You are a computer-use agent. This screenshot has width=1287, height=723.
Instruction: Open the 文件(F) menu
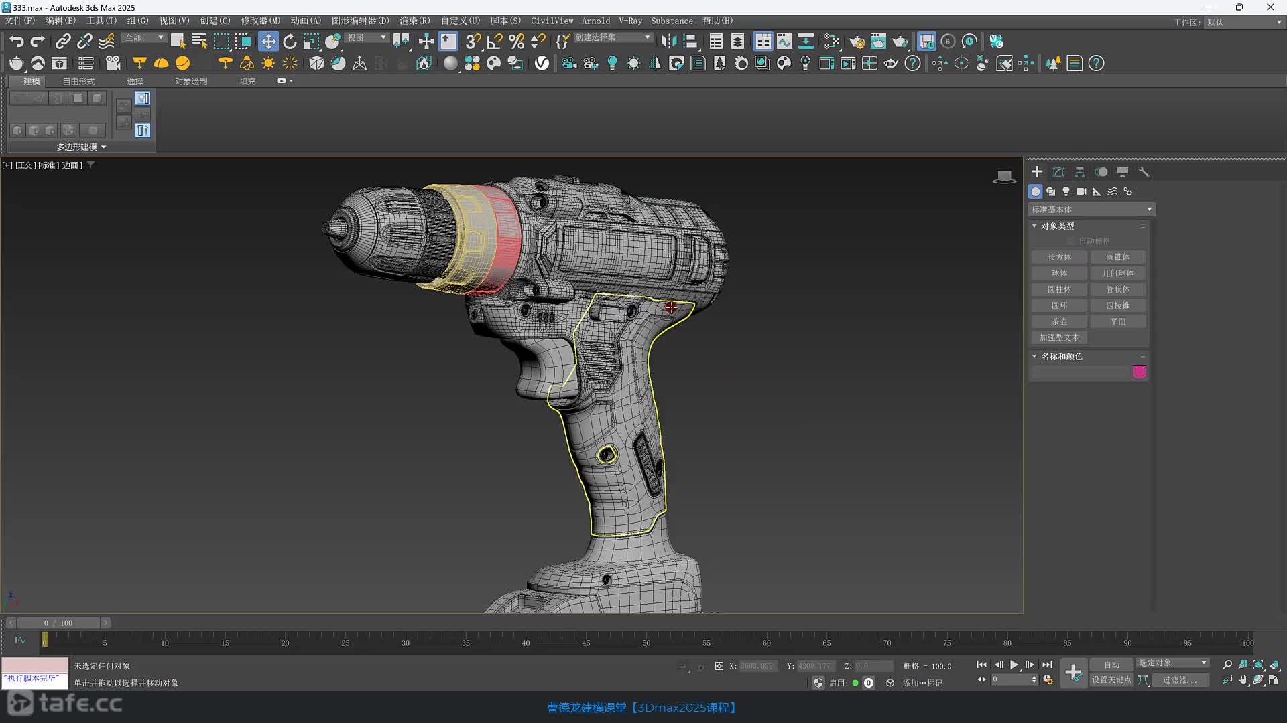[x=20, y=21]
